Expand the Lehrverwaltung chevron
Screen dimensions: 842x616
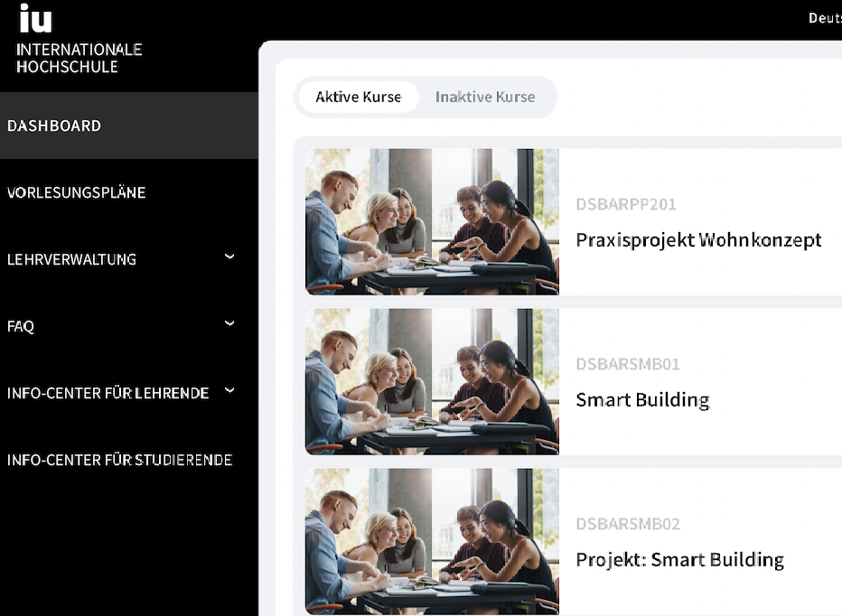[229, 257]
